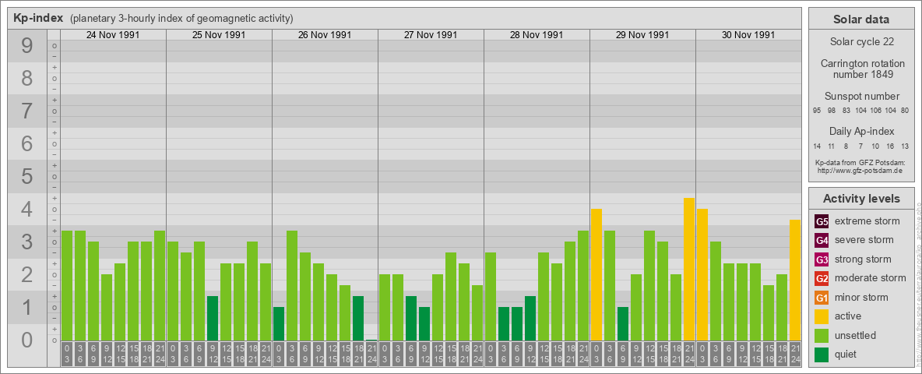
Task: Click the '12 15' hour label under 30 Nov
Action: pos(755,354)
